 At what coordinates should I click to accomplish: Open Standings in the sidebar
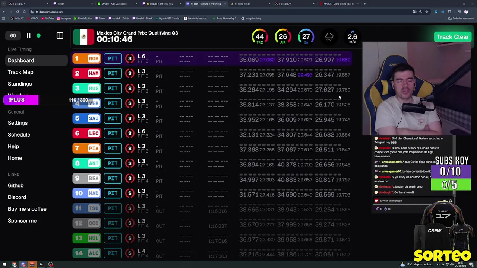pos(20,84)
